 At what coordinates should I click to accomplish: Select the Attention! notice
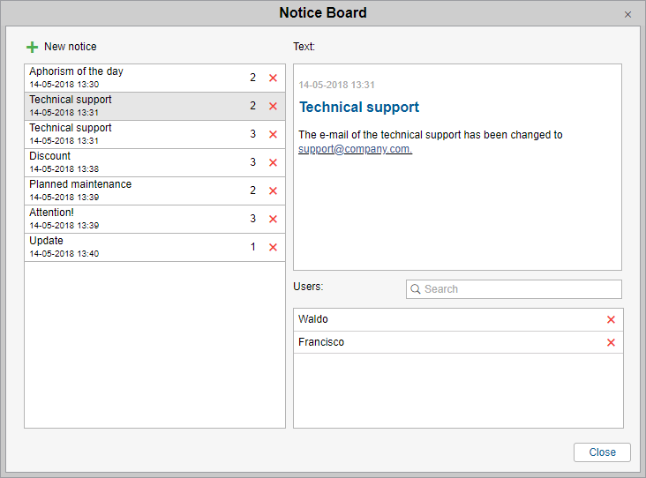click(x=106, y=219)
